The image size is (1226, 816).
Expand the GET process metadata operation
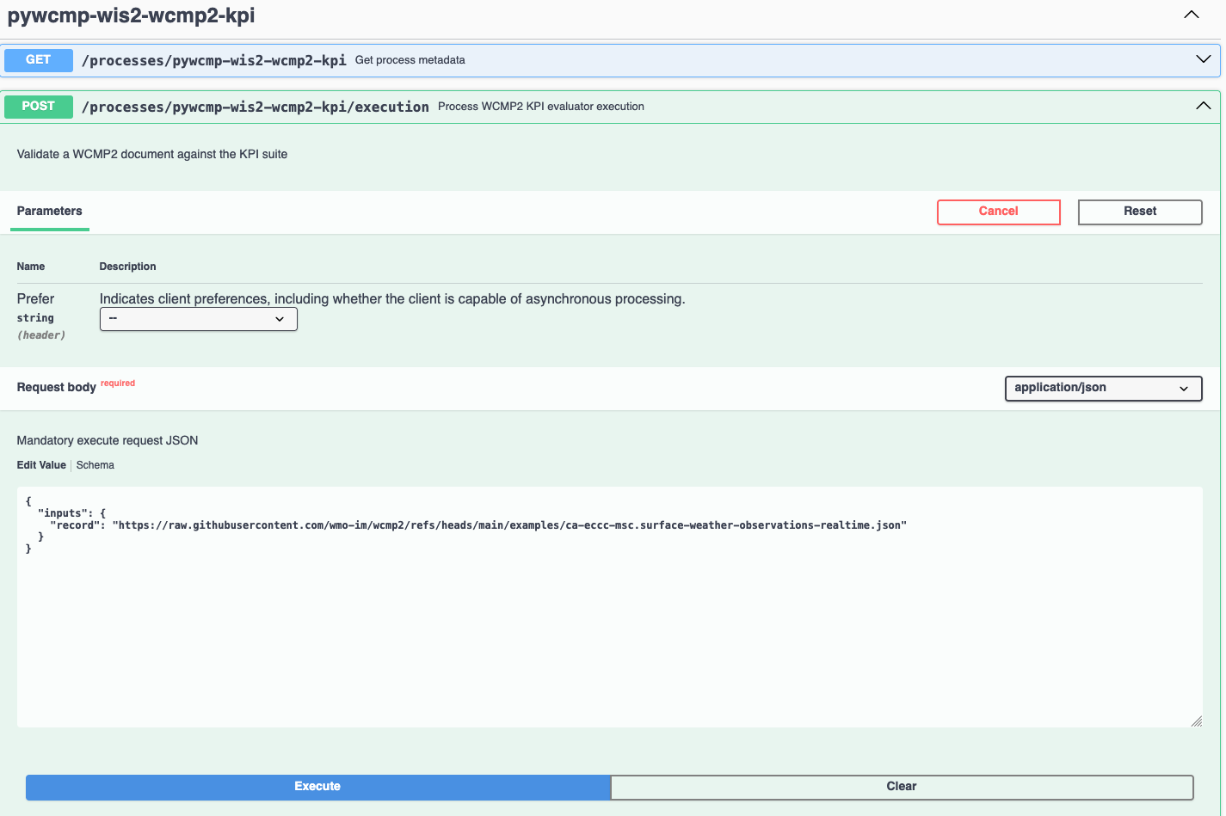[1202, 59]
